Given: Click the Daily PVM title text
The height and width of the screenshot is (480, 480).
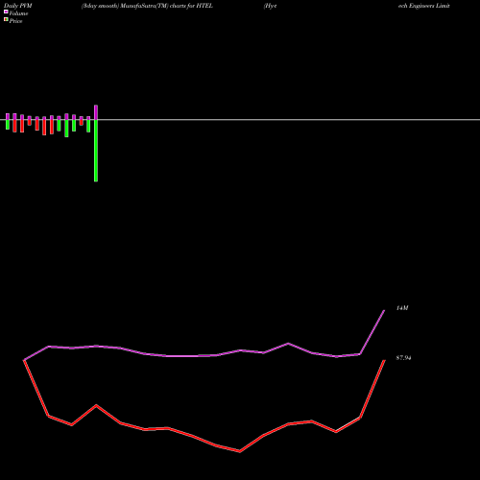Looking at the screenshot, I should click(x=18, y=6).
